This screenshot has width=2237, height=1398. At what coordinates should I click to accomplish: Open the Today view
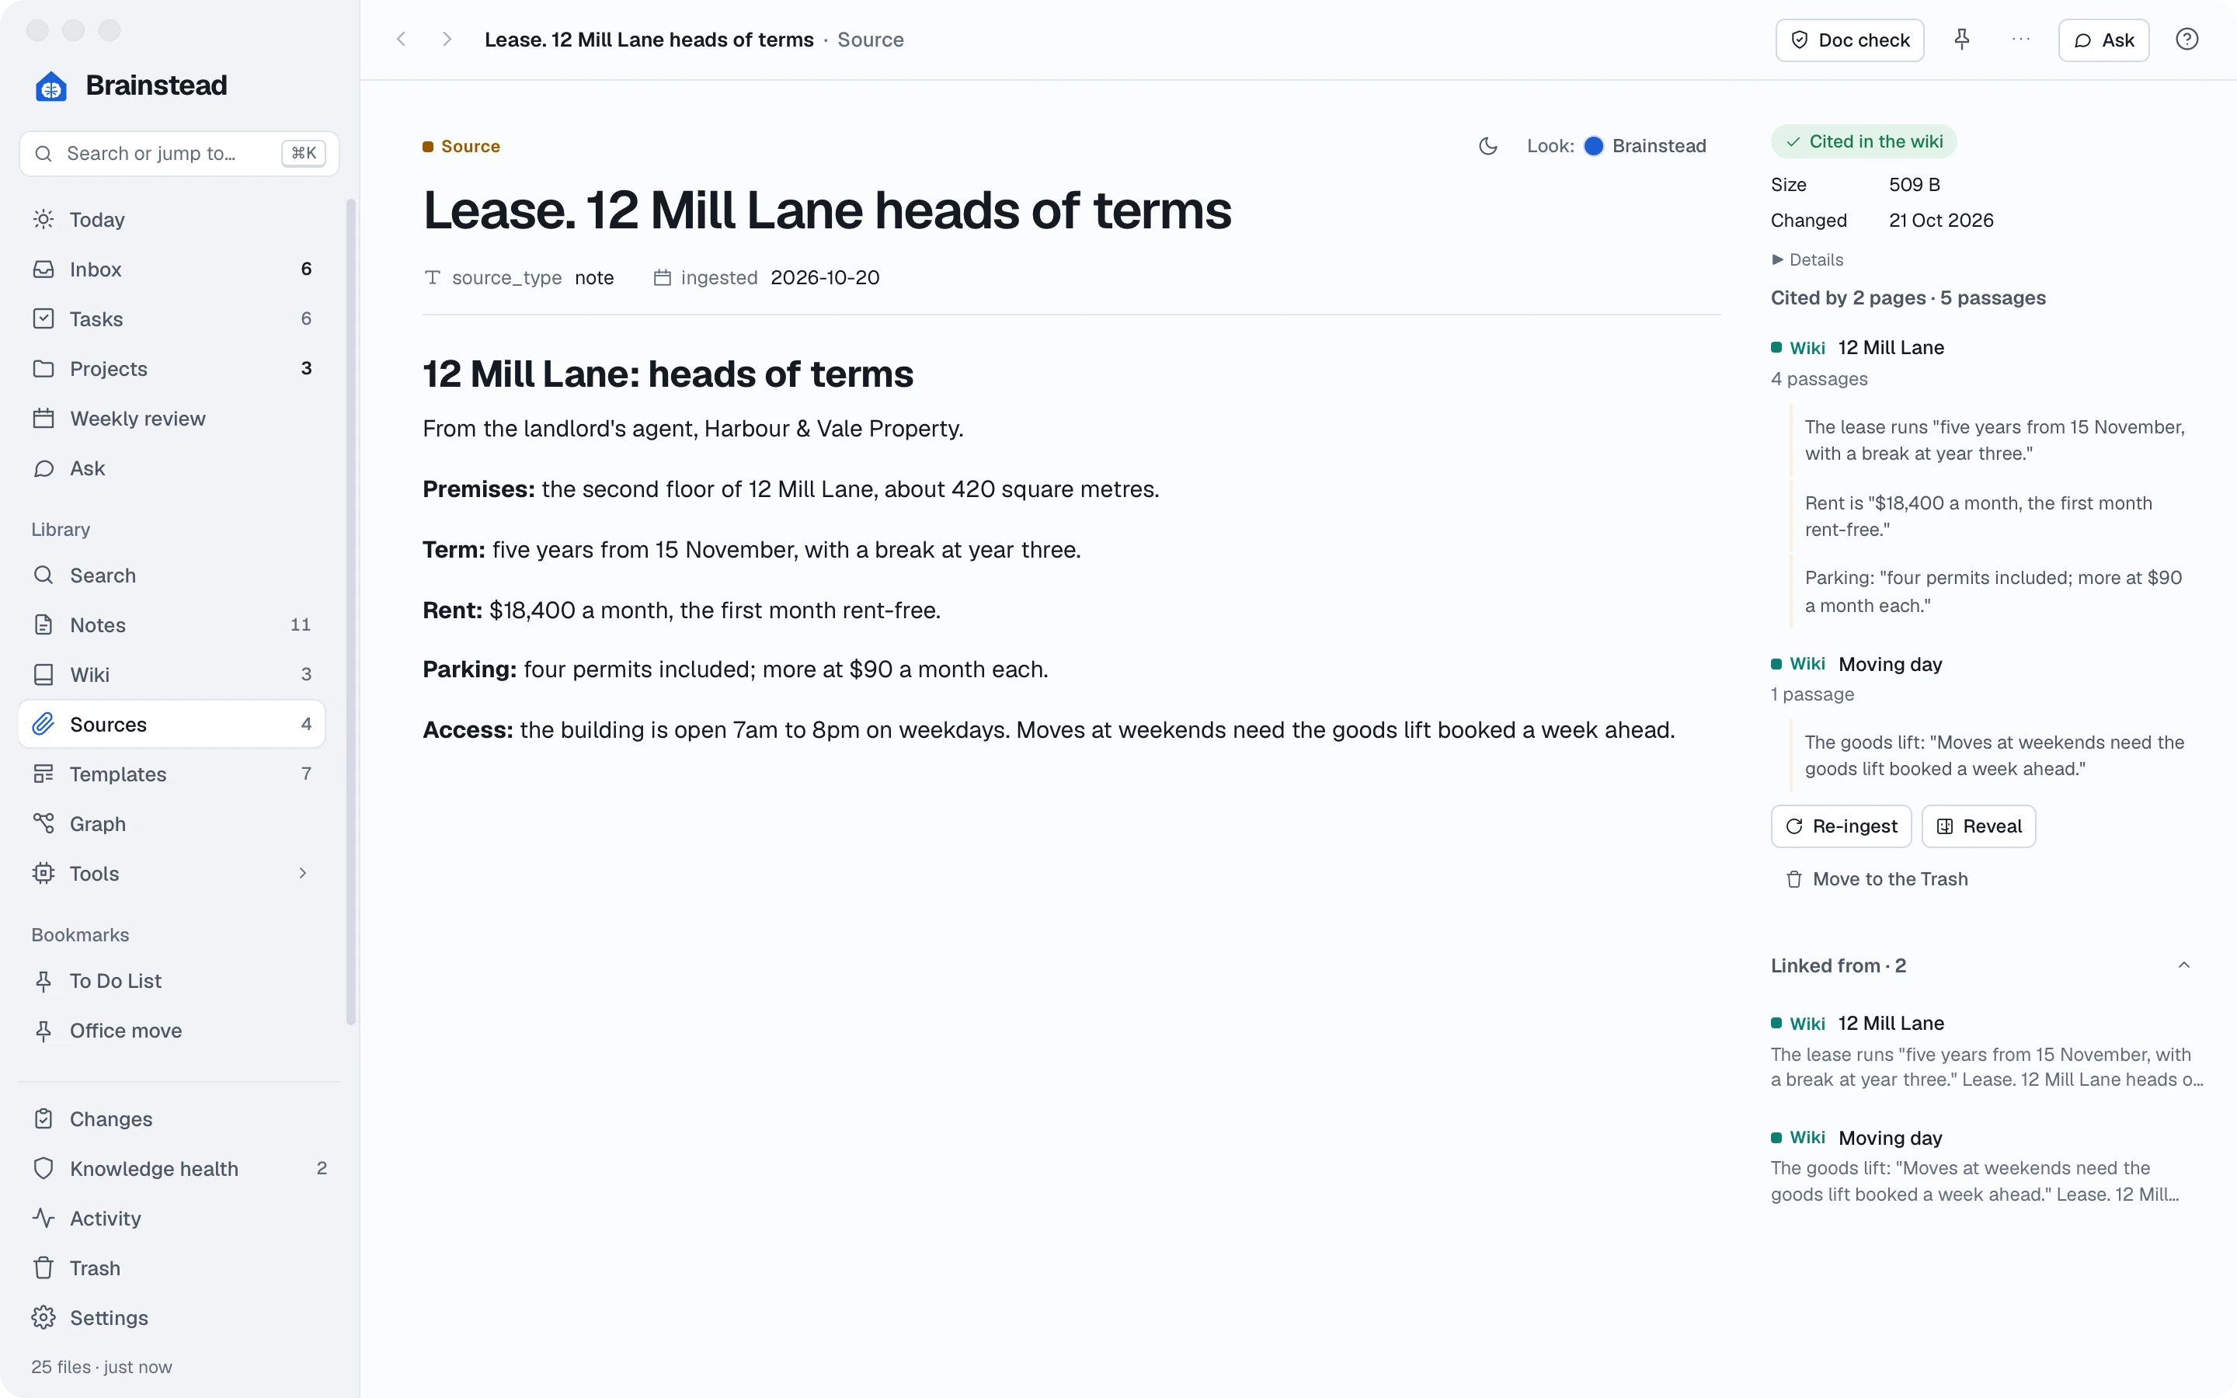coord(172,219)
